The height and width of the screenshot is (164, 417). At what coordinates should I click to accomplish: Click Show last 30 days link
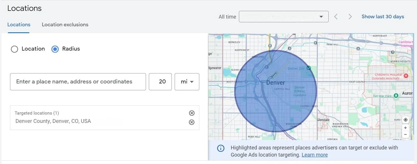383,17
